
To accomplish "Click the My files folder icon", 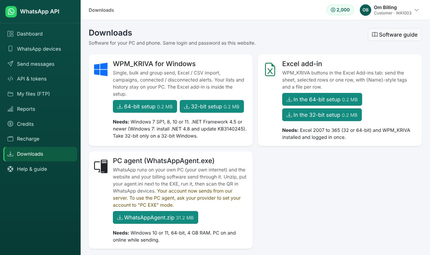I will pos(10,94).
